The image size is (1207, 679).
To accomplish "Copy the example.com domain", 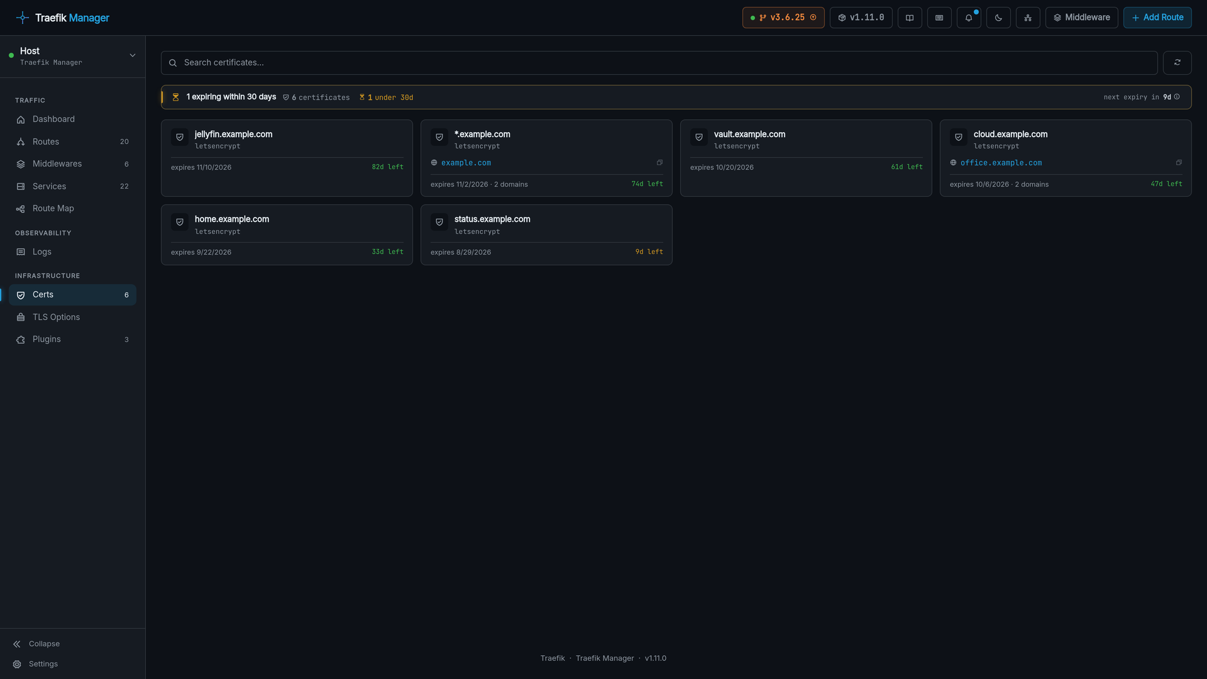I will tap(659, 163).
